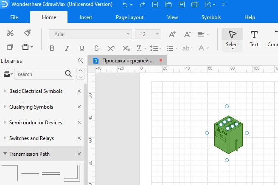Screen dimensions: 278x185
Task: Toggle underline formatting
Action: pyautogui.click(x=81, y=48)
